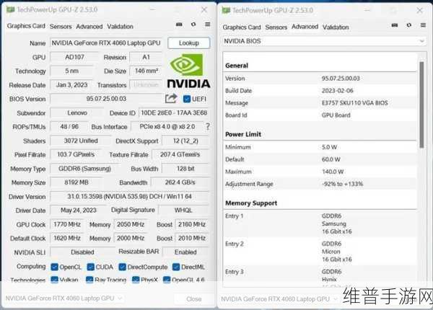Click the refresh icon in left GPU-Z window
433x310 pixels.
click(x=193, y=25)
